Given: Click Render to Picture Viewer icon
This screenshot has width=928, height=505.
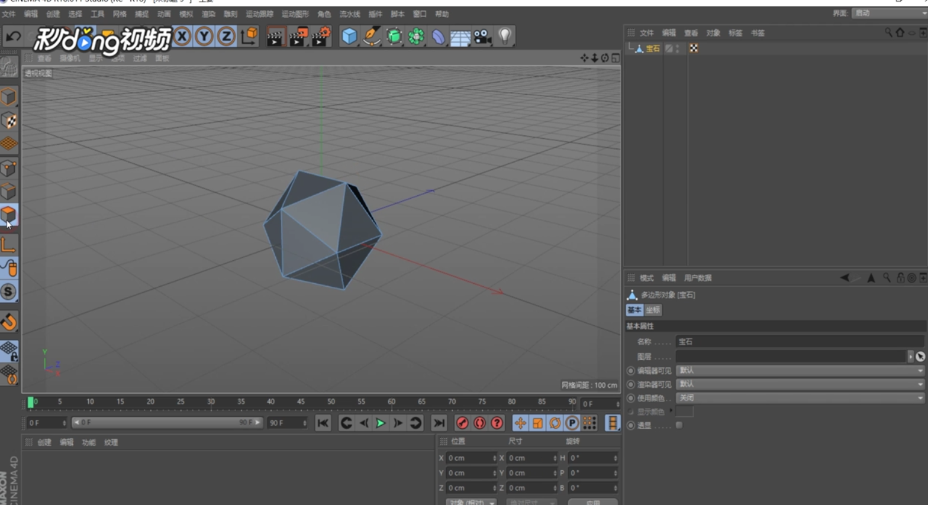Looking at the screenshot, I should tap(298, 37).
